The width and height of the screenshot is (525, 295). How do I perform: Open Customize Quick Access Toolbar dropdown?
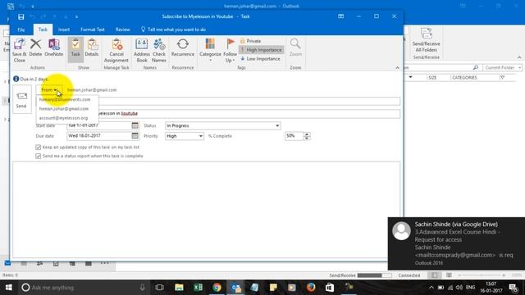pyautogui.click(x=76, y=16)
